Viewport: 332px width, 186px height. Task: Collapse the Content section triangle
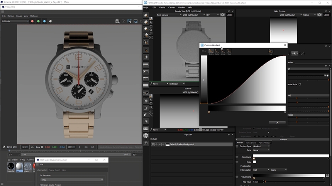(x=237, y=139)
